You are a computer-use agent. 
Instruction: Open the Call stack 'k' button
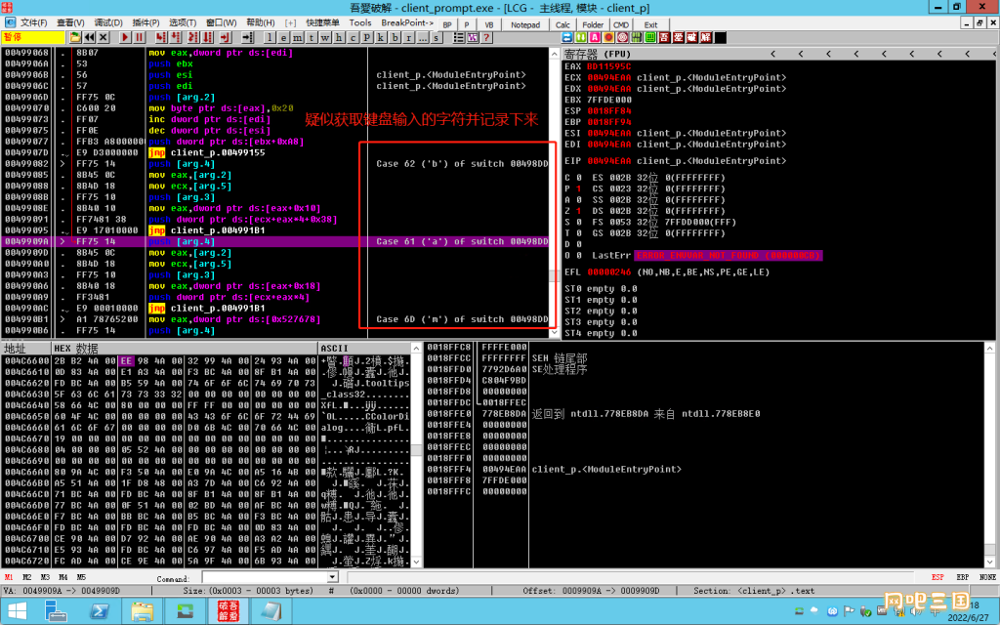tap(381, 38)
